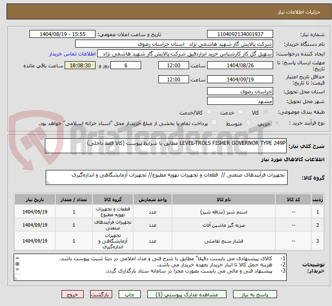
Task: Click the جزئیات اطلاعات نیاز header title
Action: click(x=299, y=12)
